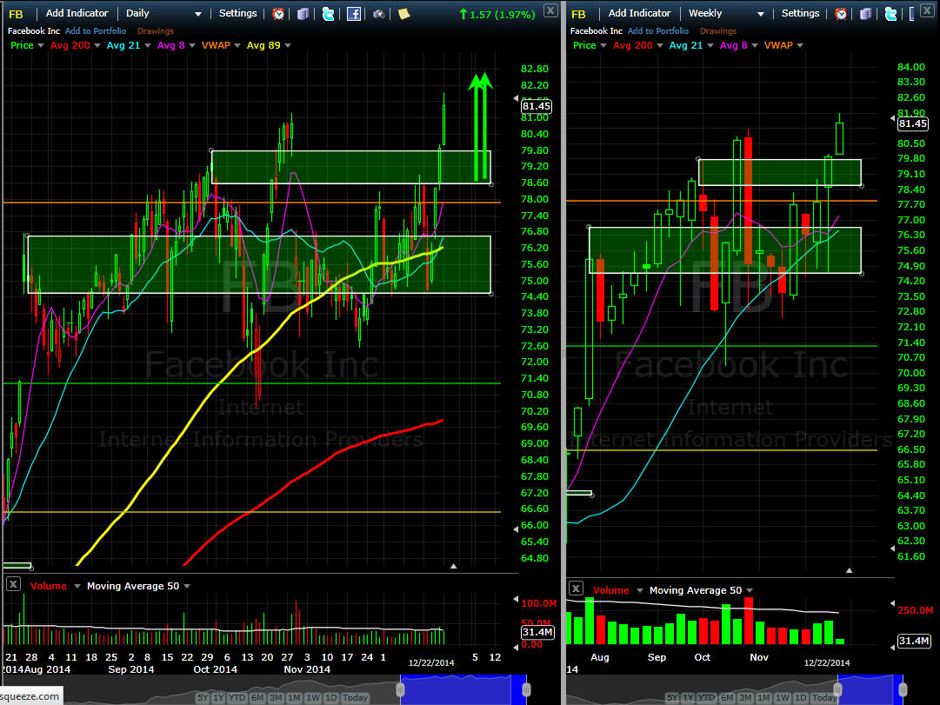Click the alarm clock alert icon on Daily chart
Screen dimensions: 940x705
tap(278, 14)
